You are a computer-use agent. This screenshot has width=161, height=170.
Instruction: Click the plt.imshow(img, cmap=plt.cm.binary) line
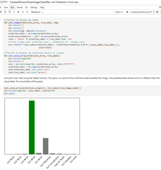(x=27, y=31)
